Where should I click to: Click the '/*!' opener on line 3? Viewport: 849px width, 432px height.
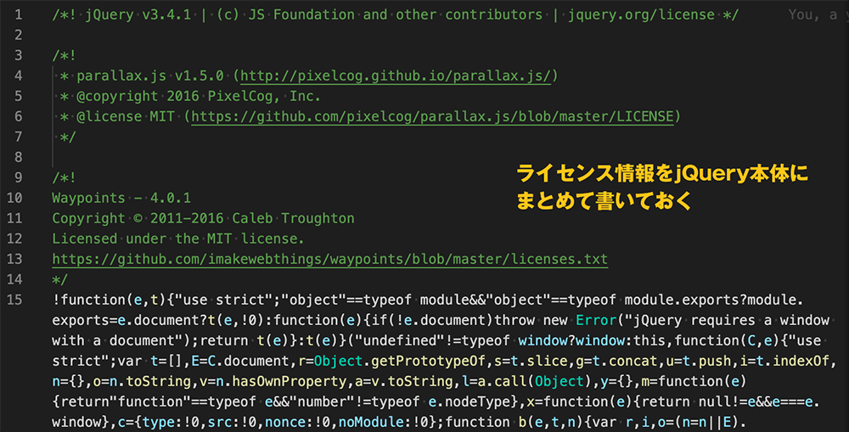point(64,56)
